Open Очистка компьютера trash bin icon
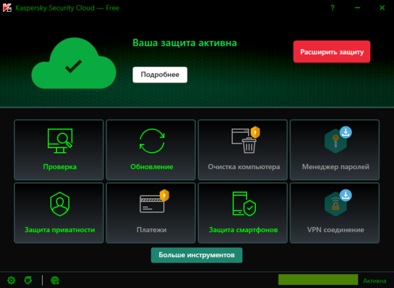 tap(250, 145)
